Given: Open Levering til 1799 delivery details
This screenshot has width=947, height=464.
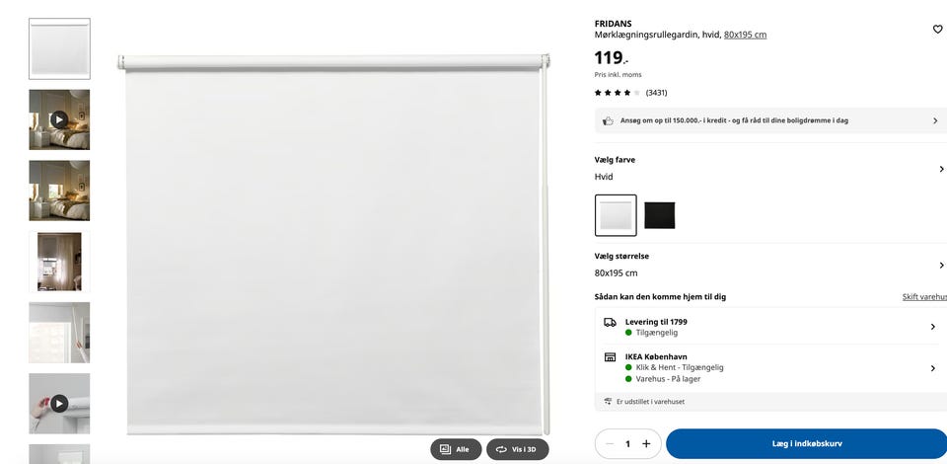Looking at the screenshot, I should 770,327.
